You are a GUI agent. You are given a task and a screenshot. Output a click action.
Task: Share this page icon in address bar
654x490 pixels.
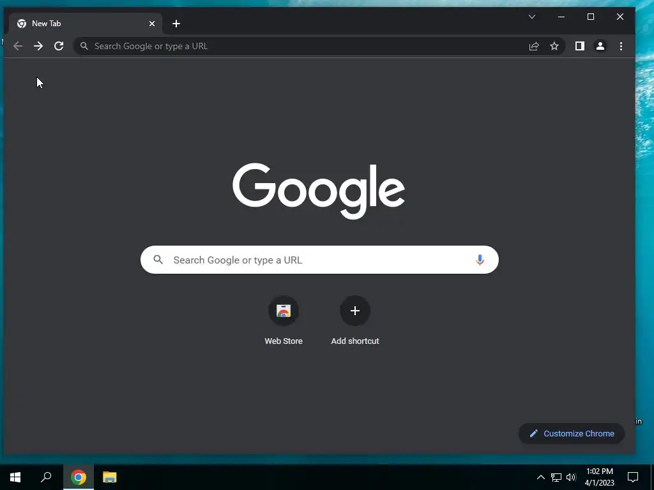tap(534, 46)
